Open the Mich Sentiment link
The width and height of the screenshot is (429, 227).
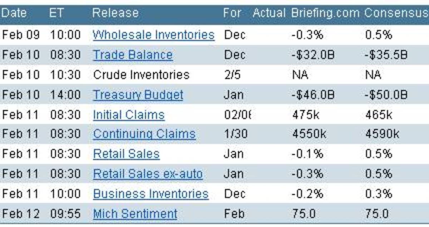(135, 214)
